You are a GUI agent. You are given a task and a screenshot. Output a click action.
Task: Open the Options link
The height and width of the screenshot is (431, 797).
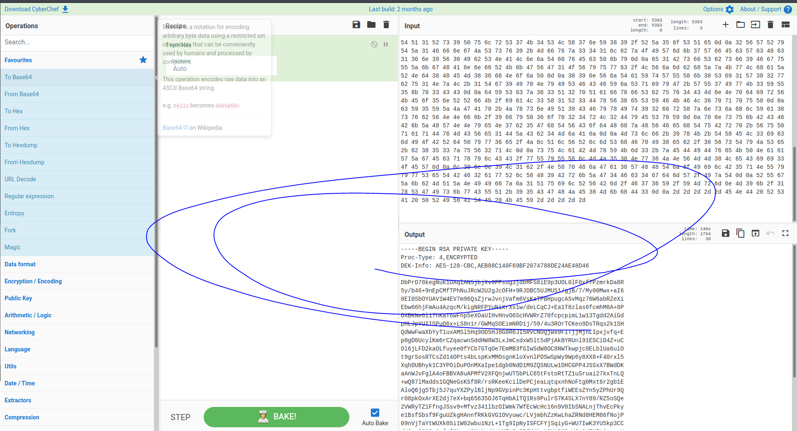click(x=713, y=9)
